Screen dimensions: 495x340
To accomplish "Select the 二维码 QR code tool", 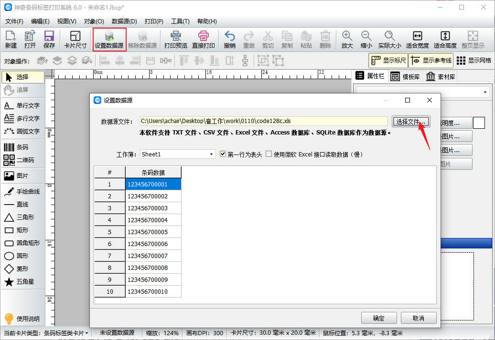I will (22, 160).
